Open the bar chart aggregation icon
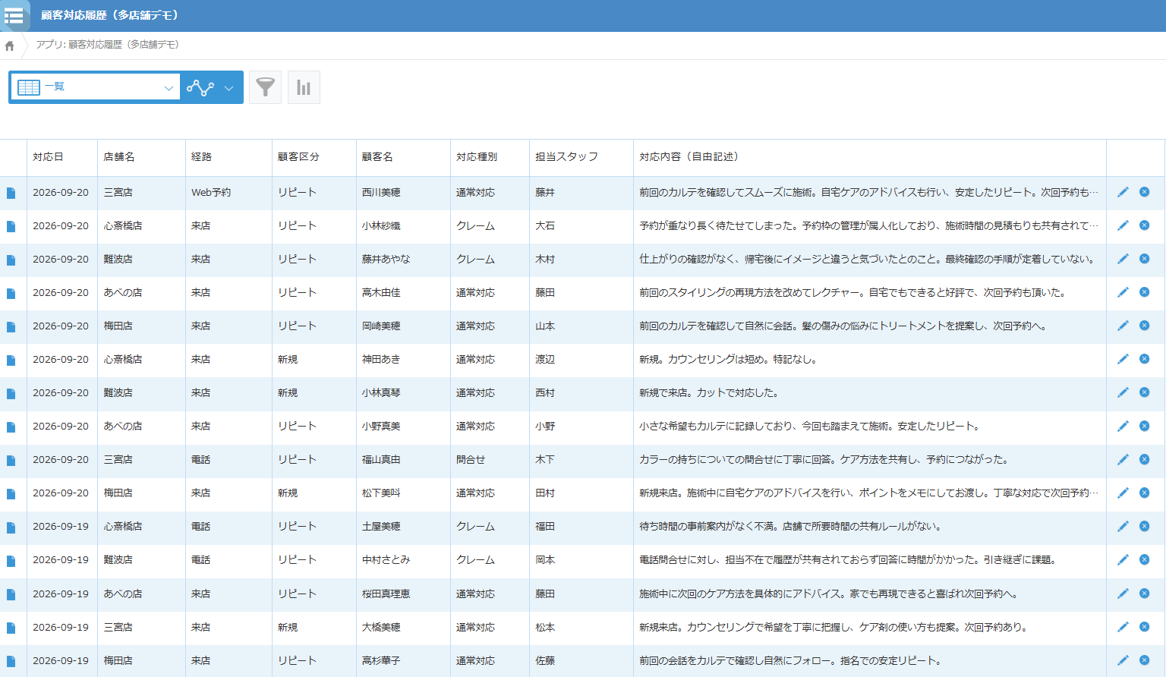The image size is (1166, 677). 304,87
